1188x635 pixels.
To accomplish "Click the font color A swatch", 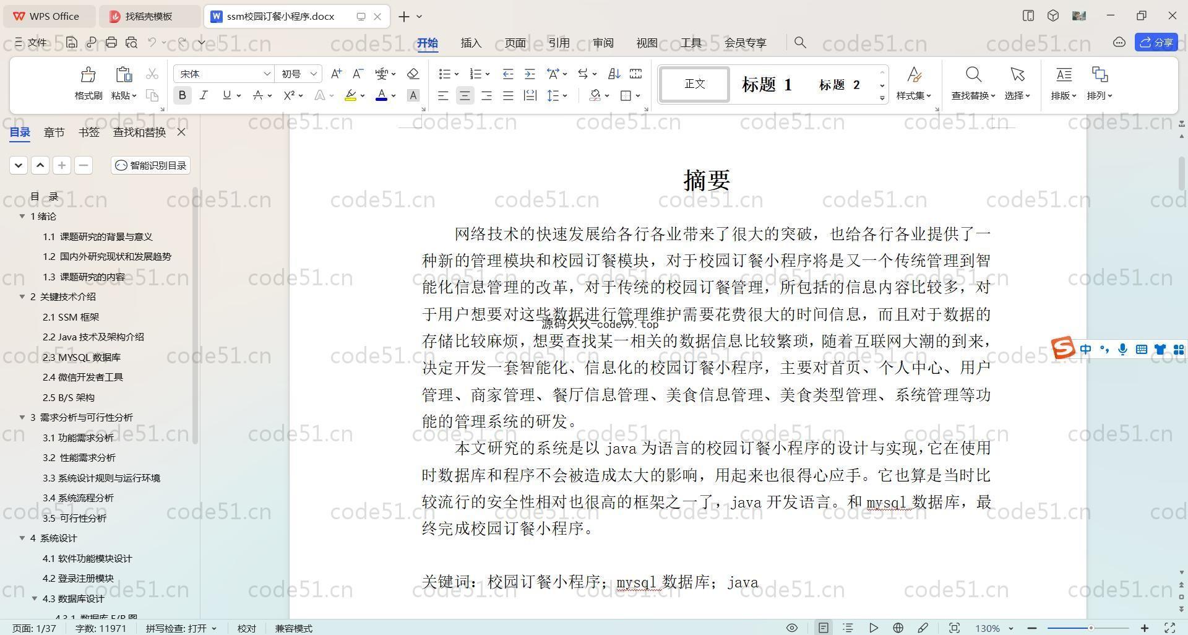I will tap(381, 95).
